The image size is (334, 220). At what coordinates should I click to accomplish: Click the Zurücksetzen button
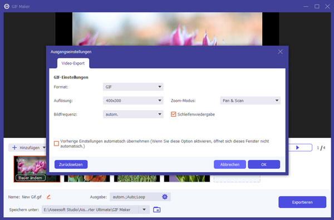point(71,164)
